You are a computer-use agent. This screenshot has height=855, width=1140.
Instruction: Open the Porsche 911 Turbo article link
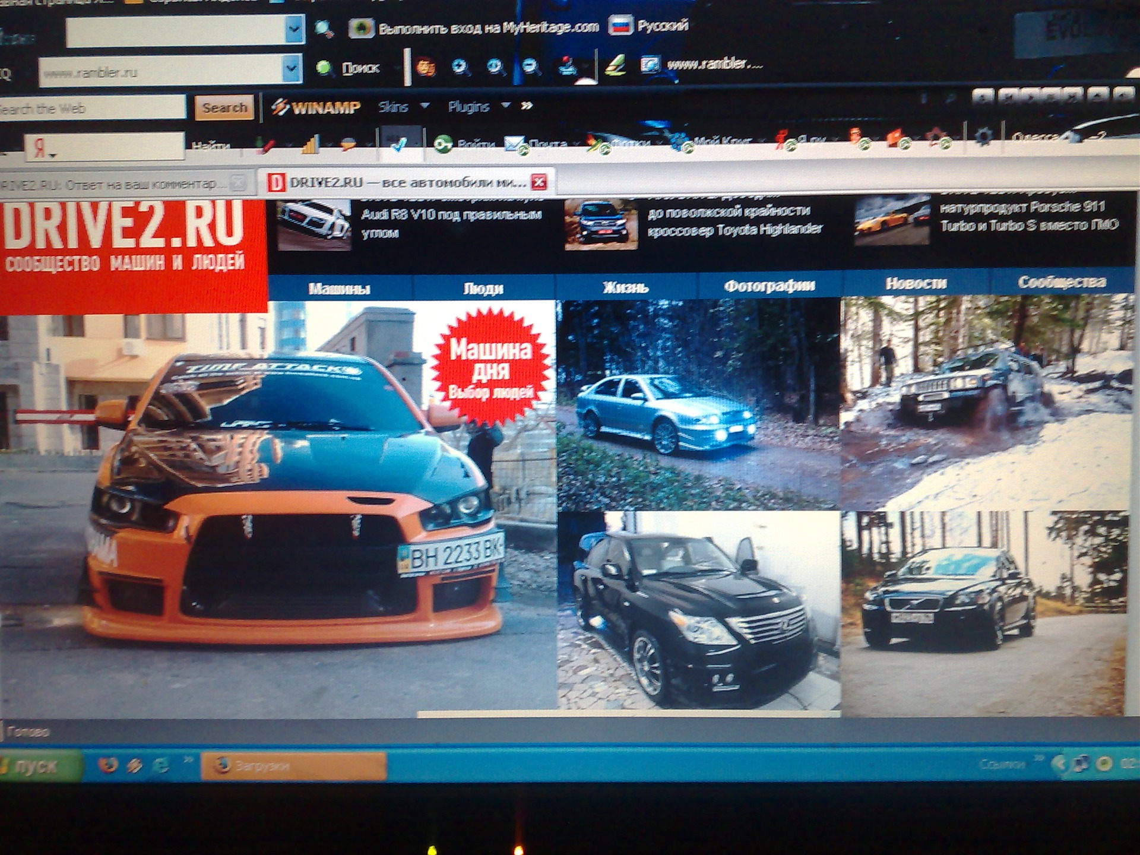1030,216
